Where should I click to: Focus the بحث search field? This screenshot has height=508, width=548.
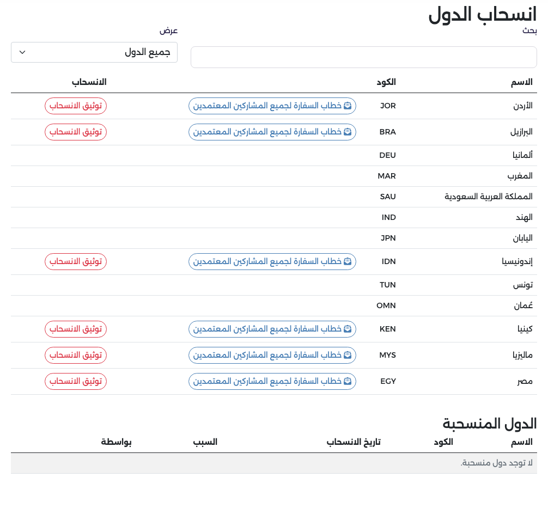(x=363, y=57)
